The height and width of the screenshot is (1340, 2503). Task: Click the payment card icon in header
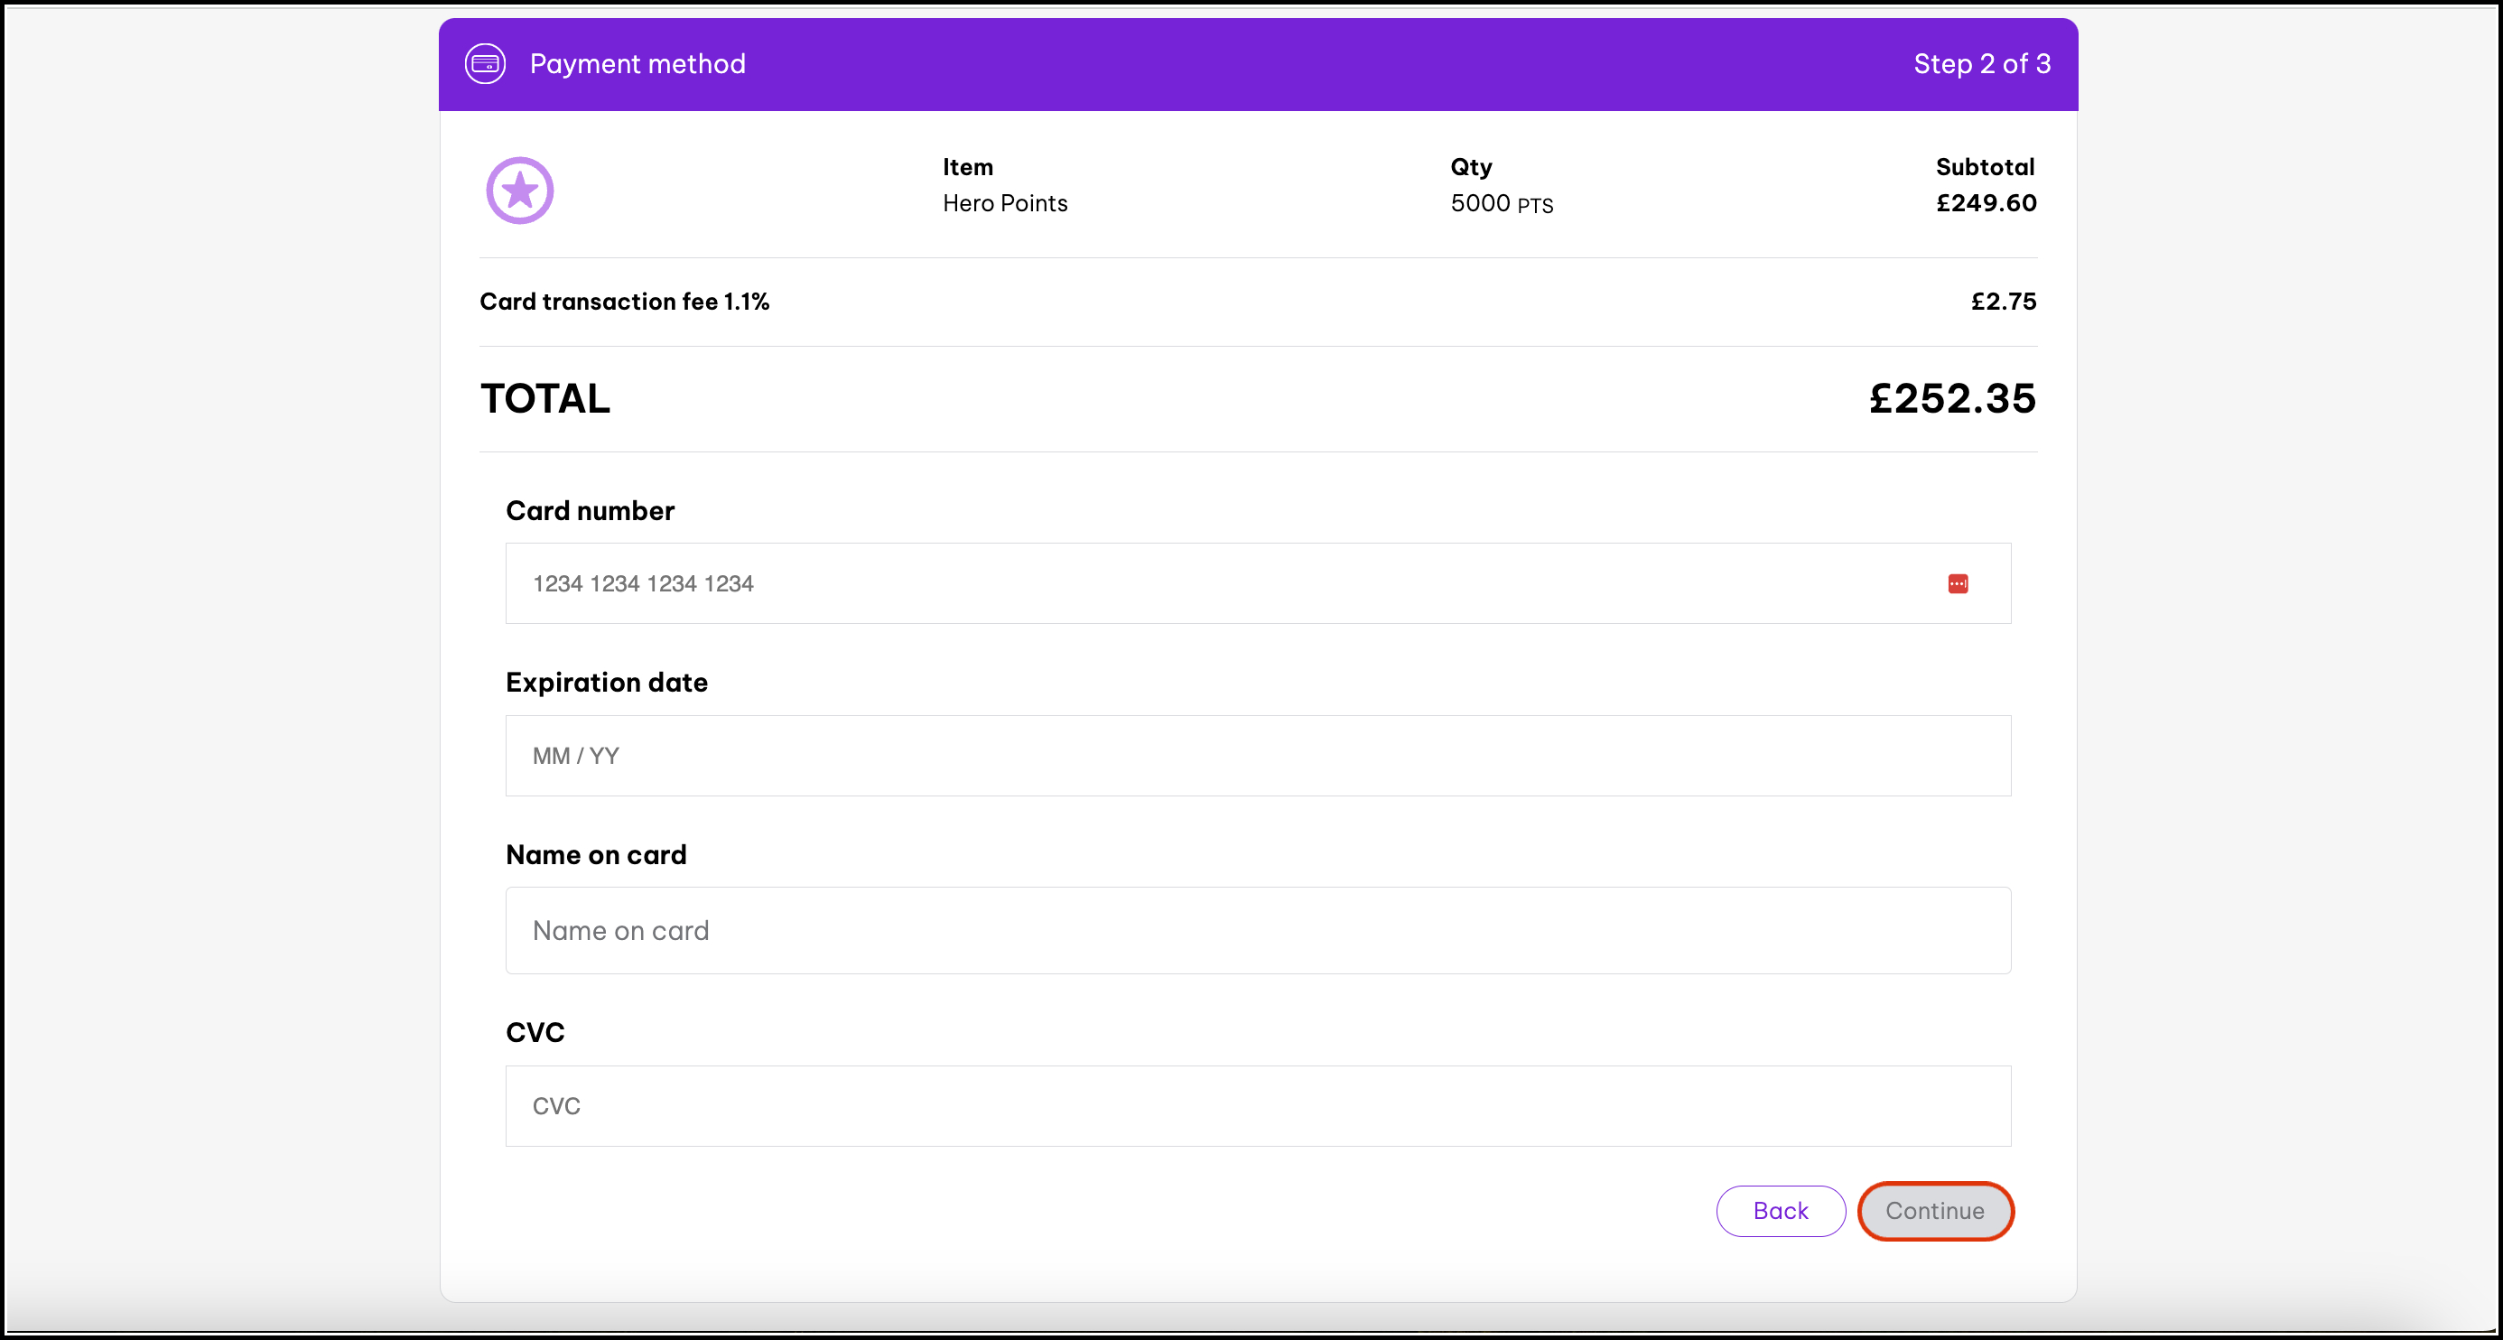coord(485,64)
